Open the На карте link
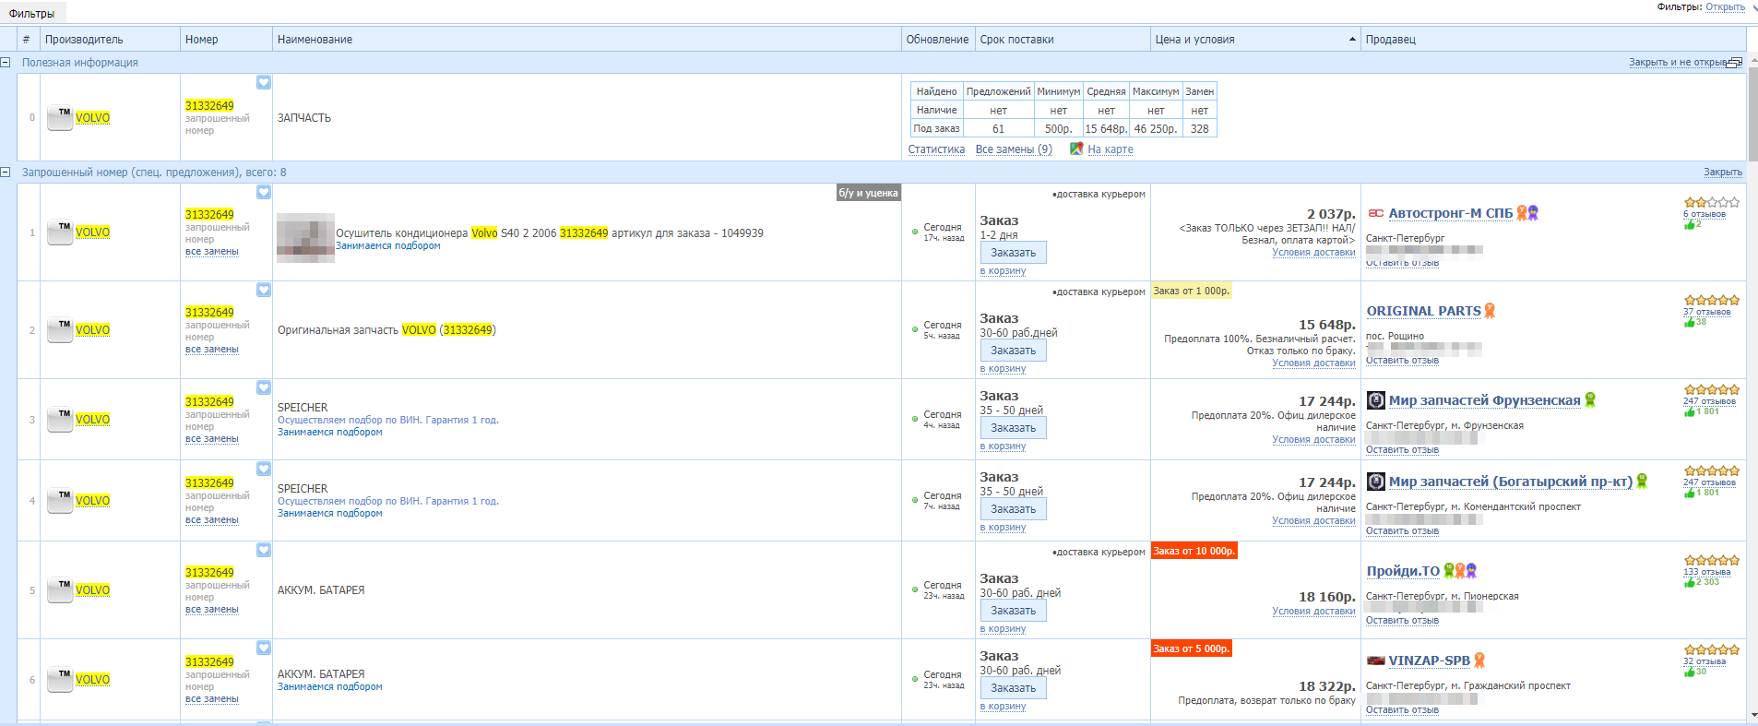This screenshot has height=726, width=1758. tap(1111, 149)
